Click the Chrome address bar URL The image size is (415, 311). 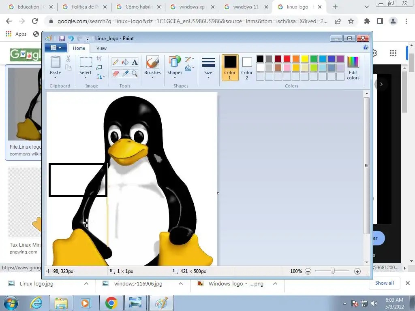click(x=193, y=21)
